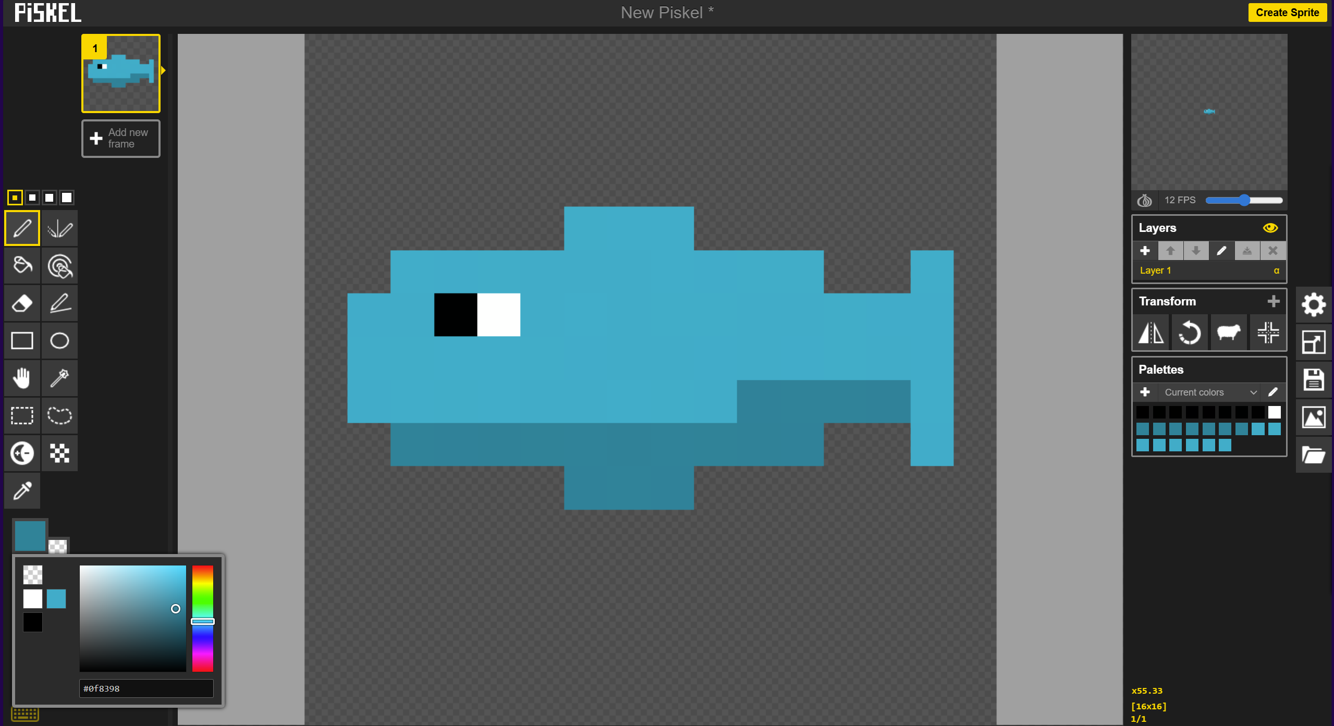Select the Rectangle tool
The image size is (1334, 726).
coord(22,340)
